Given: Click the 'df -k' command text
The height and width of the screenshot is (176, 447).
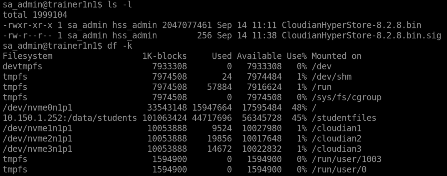Looking at the screenshot, I should pyautogui.click(x=120, y=46).
